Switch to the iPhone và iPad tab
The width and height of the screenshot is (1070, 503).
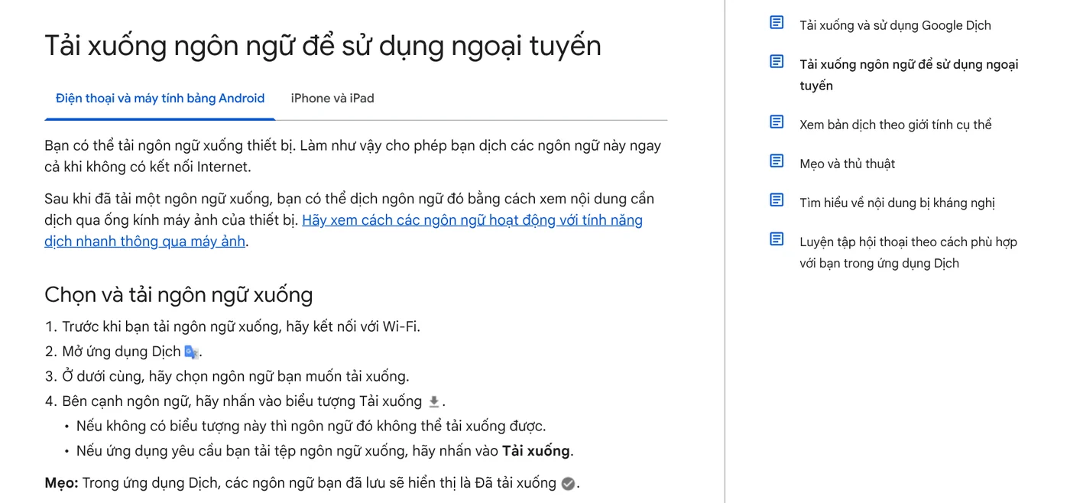pos(332,99)
